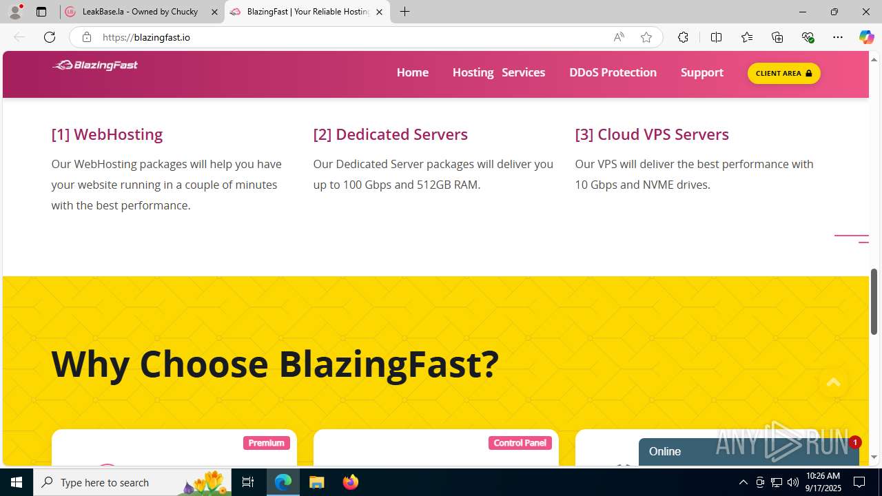The width and height of the screenshot is (882, 496).
Task: Click the browser Refresh button
Action: pyautogui.click(x=50, y=37)
